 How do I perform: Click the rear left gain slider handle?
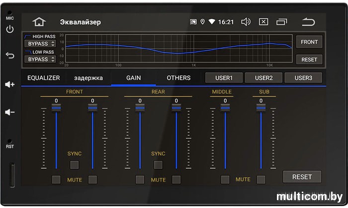pos(140,108)
